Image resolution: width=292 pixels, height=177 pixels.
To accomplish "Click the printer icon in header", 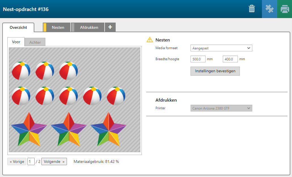I will pos(285,9).
